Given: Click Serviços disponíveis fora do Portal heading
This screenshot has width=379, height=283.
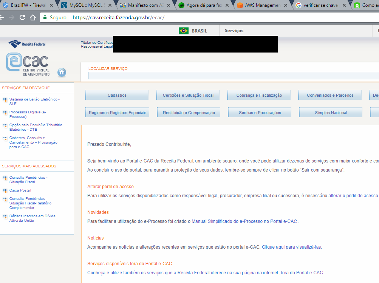Looking at the screenshot, I should click(130, 264).
